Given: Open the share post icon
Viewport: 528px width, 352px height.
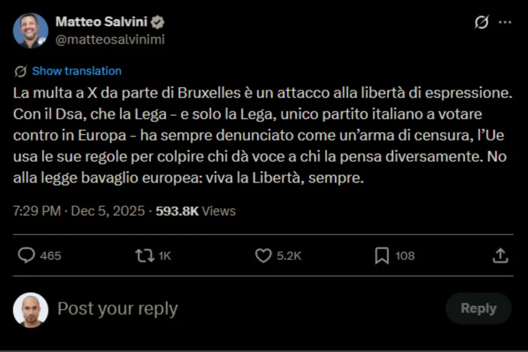Looking at the screenshot, I should pos(500,255).
